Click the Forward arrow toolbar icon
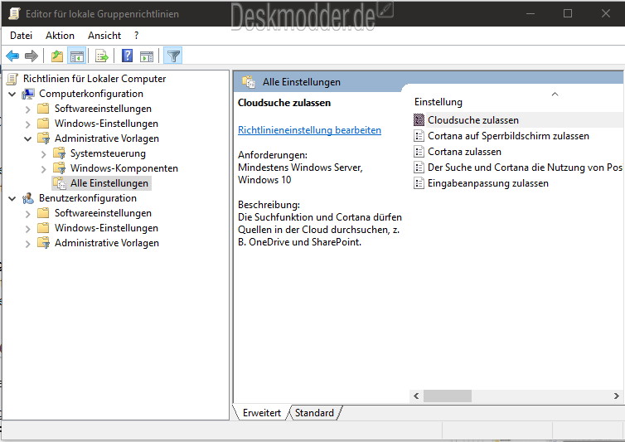This screenshot has width=625, height=442. 31,56
